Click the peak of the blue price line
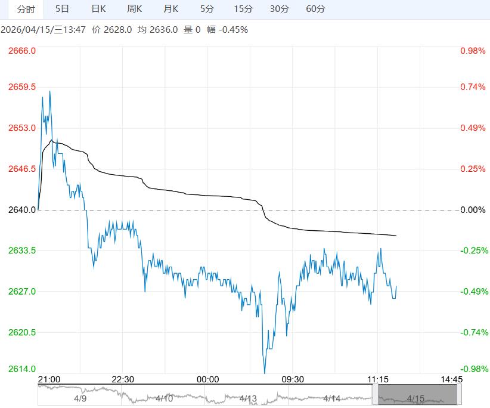The height and width of the screenshot is (408, 490). tap(49, 91)
